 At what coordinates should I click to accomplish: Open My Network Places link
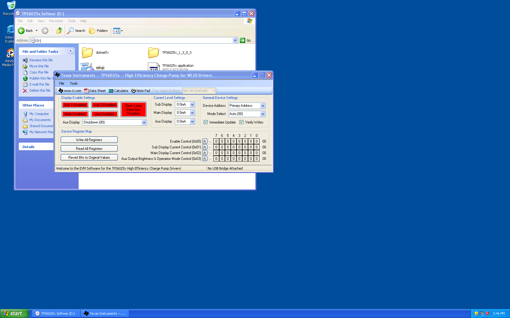[38, 132]
